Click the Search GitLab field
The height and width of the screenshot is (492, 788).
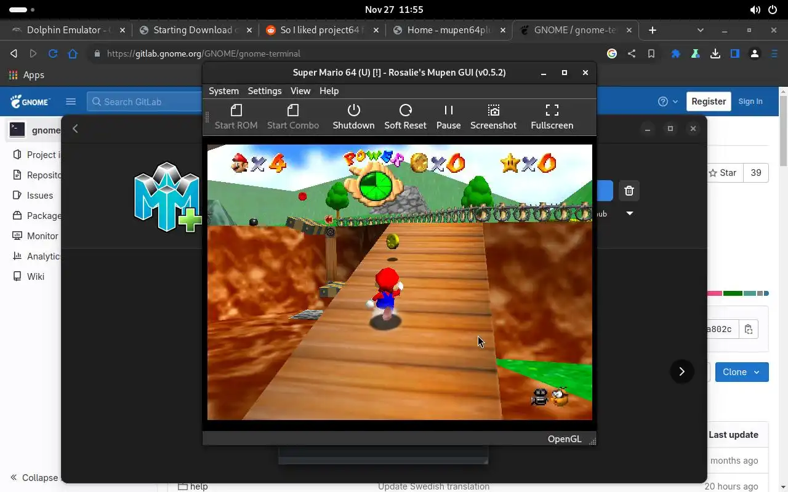coord(145,101)
